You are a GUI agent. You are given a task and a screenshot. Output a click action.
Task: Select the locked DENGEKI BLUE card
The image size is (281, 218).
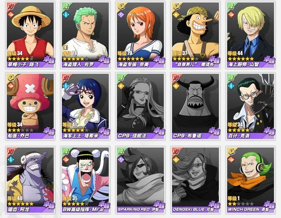pyautogui.click(x=196, y=180)
